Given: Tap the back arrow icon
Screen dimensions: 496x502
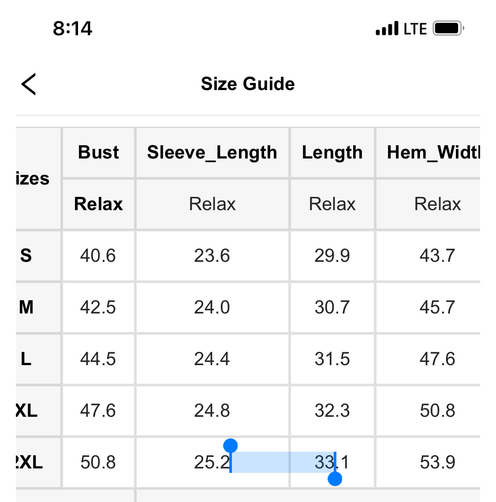Looking at the screenshot, I should pos(29,84).
